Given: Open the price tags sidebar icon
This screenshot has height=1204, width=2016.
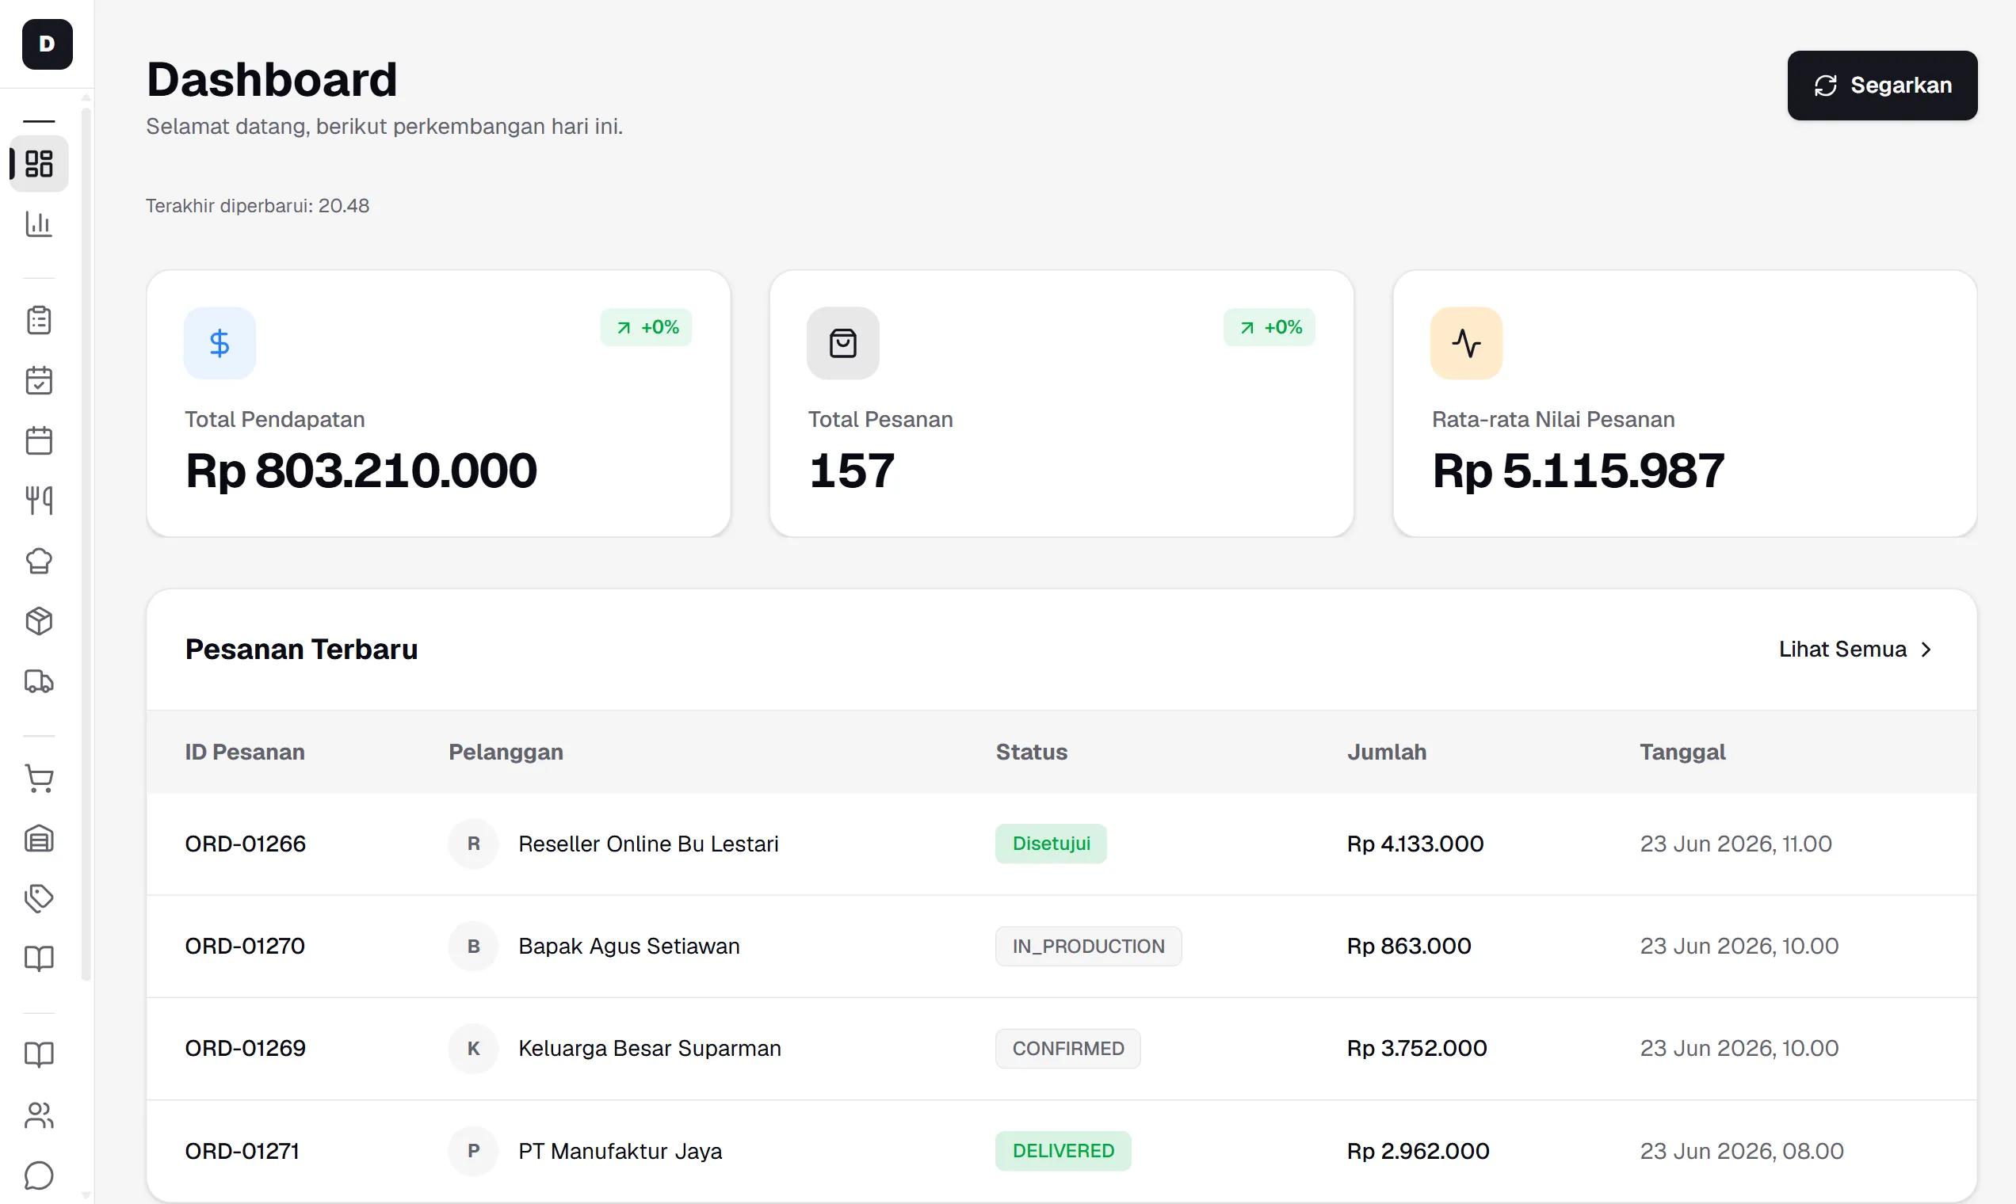Looking at the screenshot, I should tap(39, 898).
